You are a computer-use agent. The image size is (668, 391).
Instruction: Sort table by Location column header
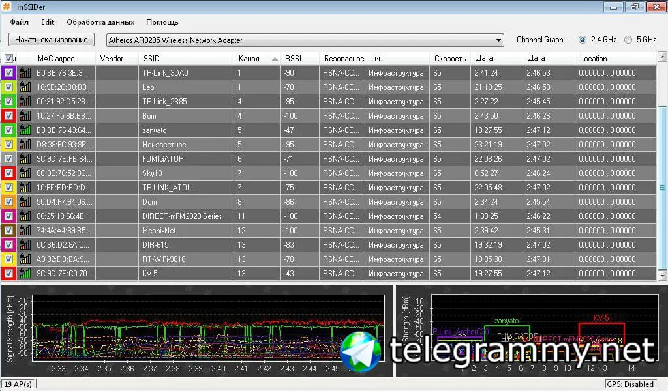point(616,58)
